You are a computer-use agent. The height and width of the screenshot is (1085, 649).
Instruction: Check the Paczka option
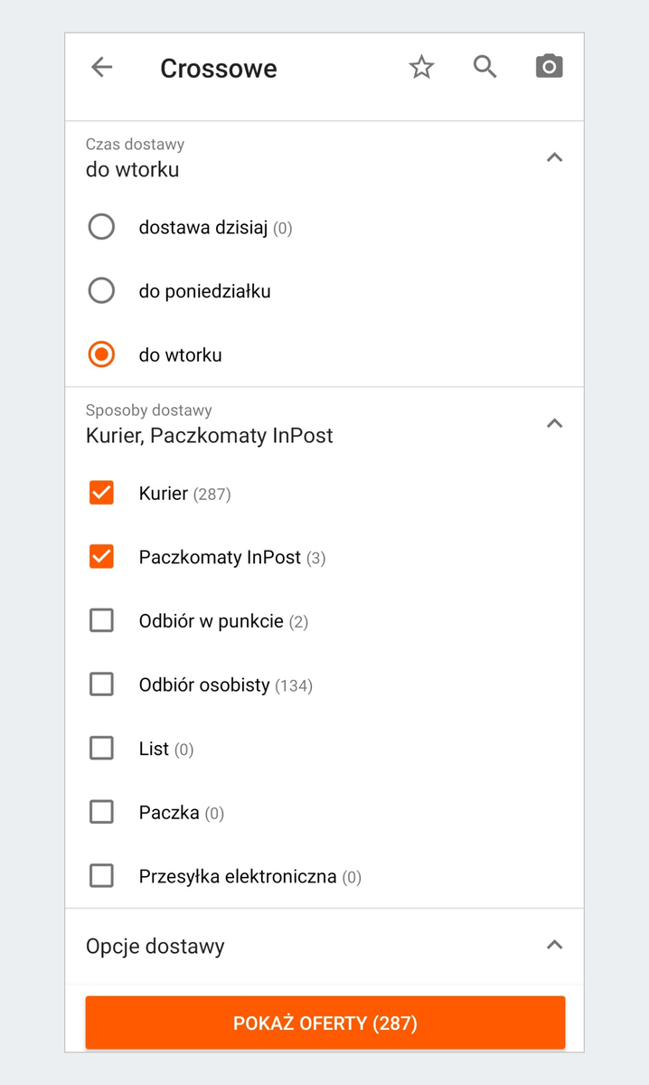[x=101, y=812]
